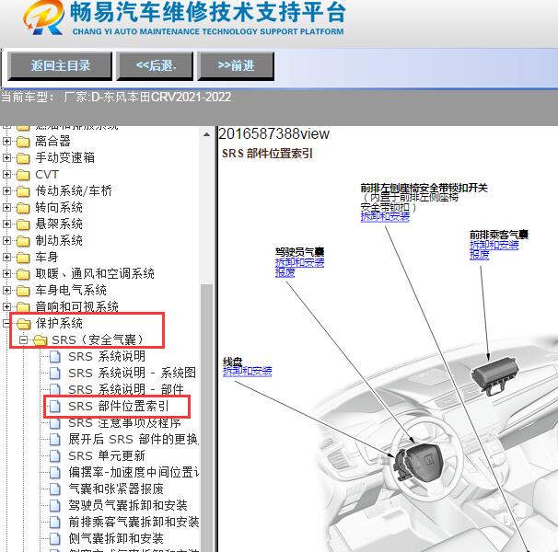The height and width of the screenshot is (552, 558).
Task: Expand the 制动系统 node
Action: point(6,240)
